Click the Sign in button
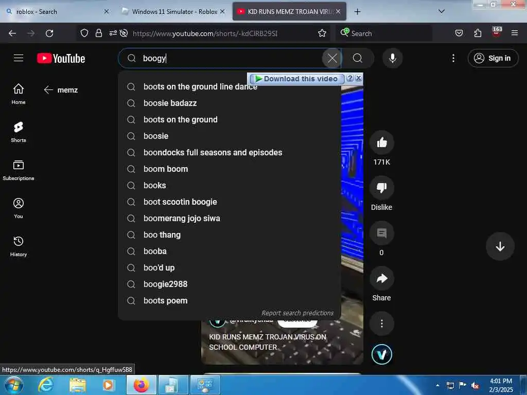Screen dimensions: 527x395 coord(493,58)
